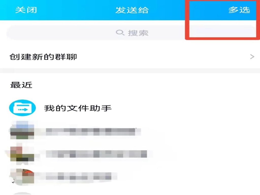Select first pixelated contact avatar under 最近
Image resolution: width=260 pixels, height=195 pixels.
coord(22,130)
